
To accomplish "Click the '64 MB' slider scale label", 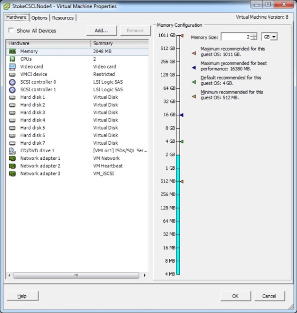I will 169,221.
